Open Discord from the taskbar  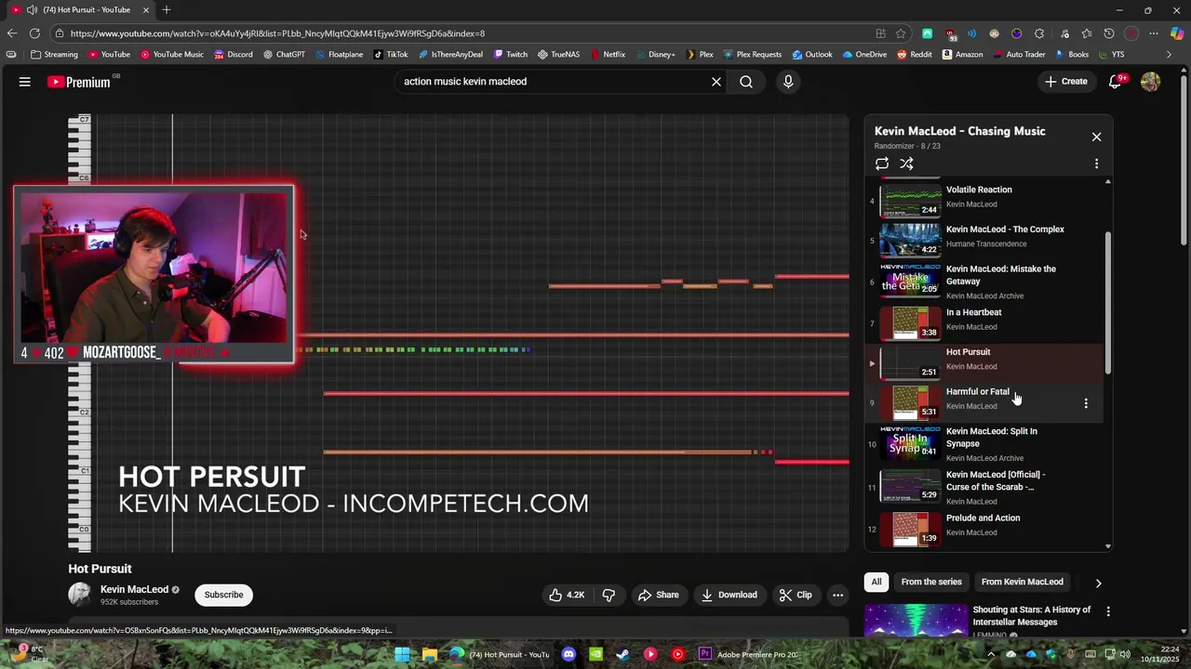pos(569,654)
